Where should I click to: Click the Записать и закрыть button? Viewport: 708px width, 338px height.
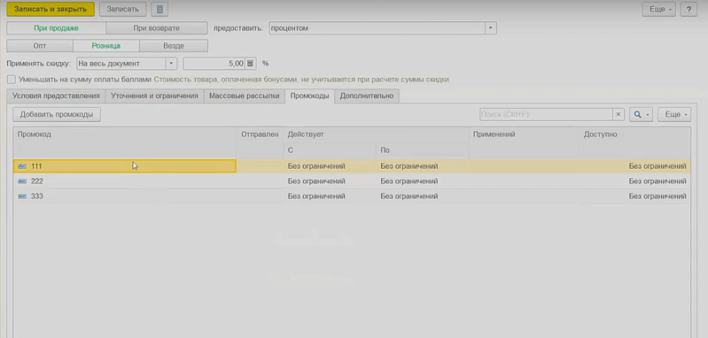51,9
